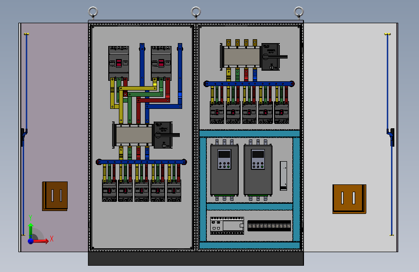Select the right variable frequency drive unit
The image size is (419, 272).
[258, 170]
